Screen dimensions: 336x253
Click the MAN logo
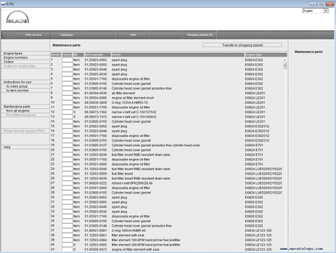point(17,17)
